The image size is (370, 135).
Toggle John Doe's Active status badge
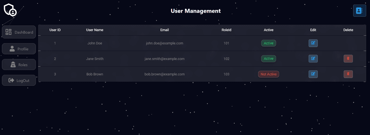tap(269, 43)
